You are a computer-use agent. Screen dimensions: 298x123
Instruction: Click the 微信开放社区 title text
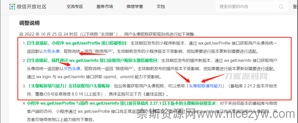32,7
